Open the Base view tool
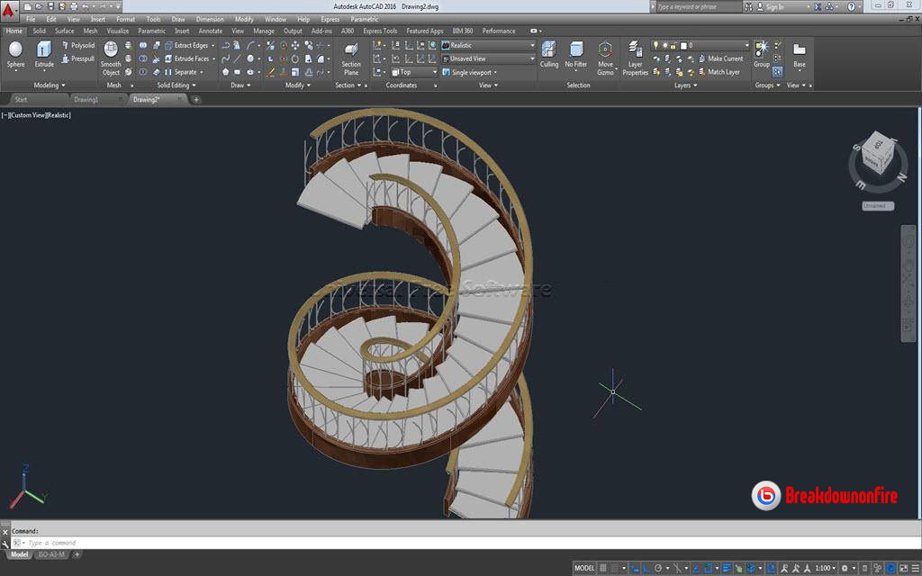 coord(800,55)
